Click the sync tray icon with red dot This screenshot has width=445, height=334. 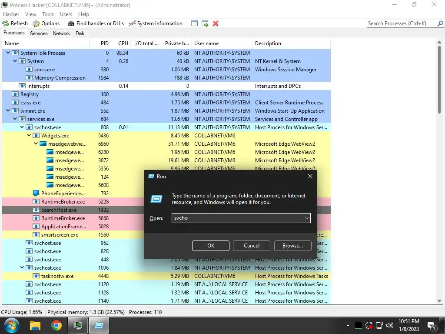click(x=369, y=325)
